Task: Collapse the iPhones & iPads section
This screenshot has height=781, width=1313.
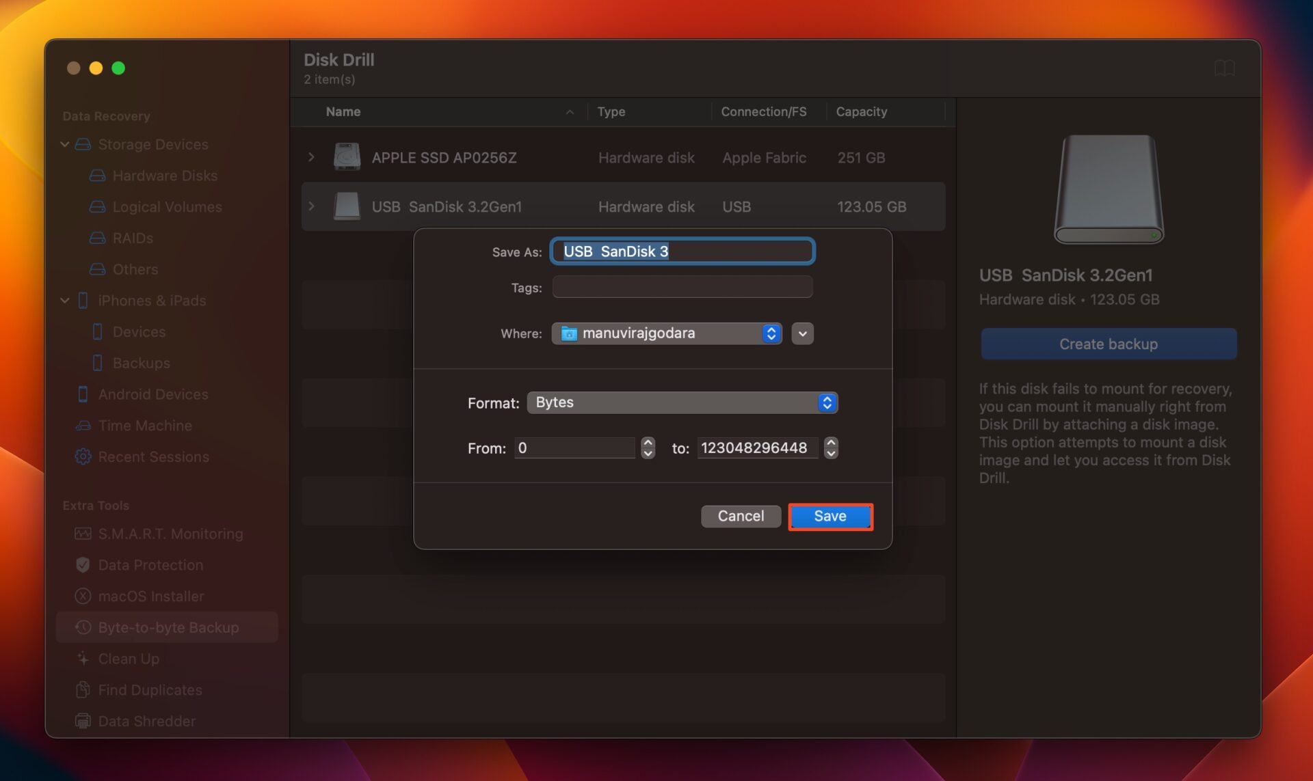Action: click(65, 301)
